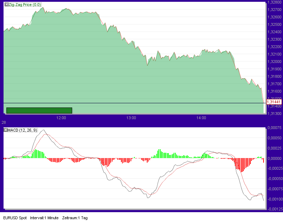Click the 1,32800 price axis value
The width and height of the screenshot is (283, 221).
tap(275, 3)
